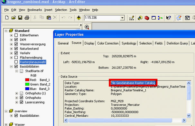195x126 pixels.
Task: Show the Command Line window icon
Action: click(153, 18)
